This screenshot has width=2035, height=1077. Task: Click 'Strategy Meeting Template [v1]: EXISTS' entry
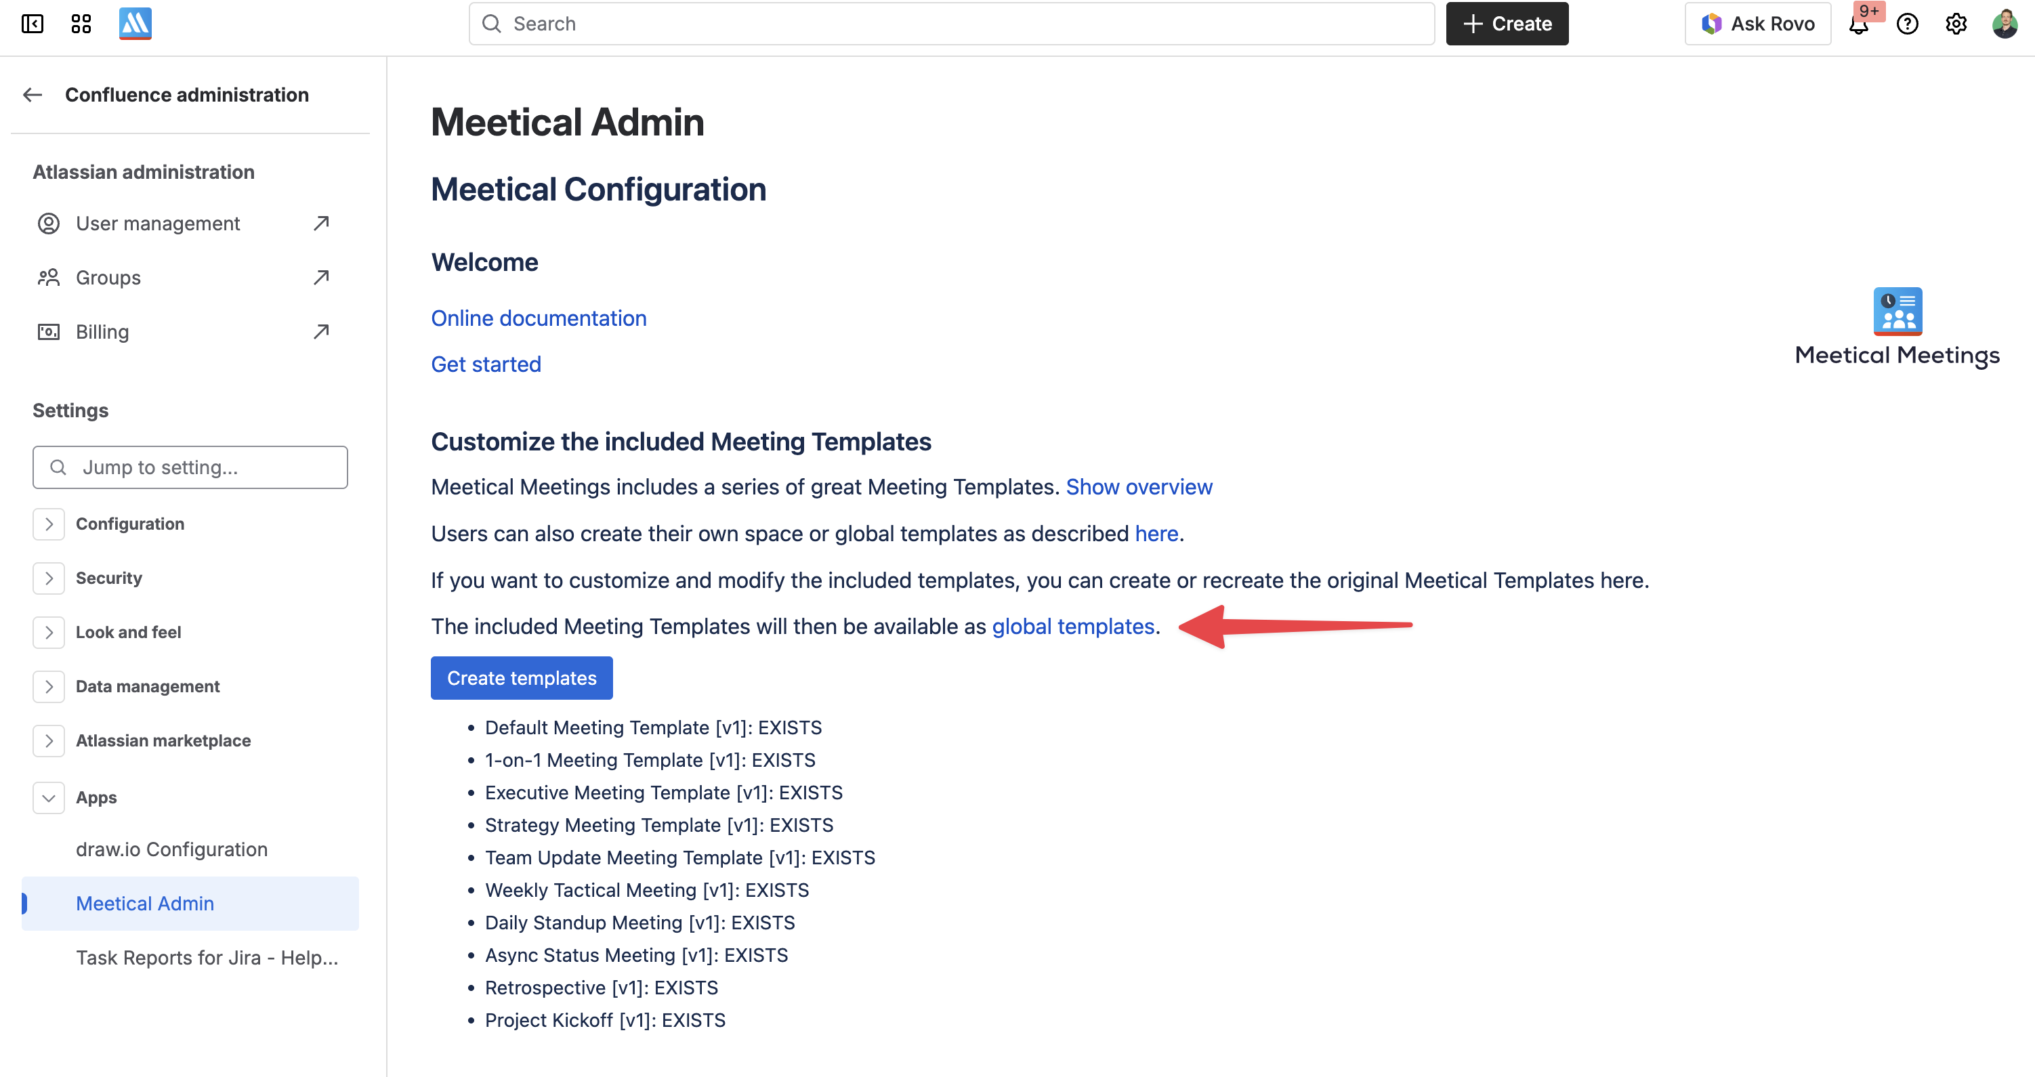[659, 825]
